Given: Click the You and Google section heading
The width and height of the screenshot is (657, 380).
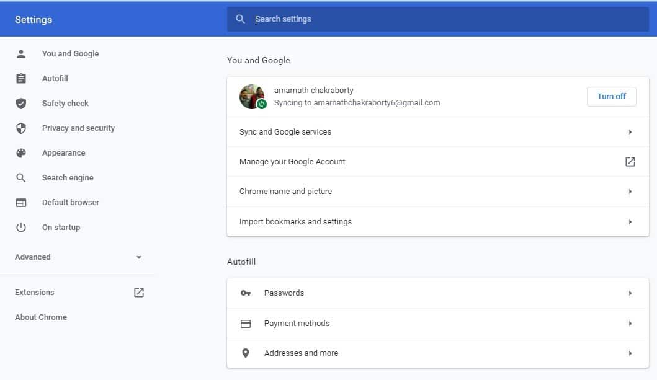Looking at the screenshot, I should tap(259, 60).
